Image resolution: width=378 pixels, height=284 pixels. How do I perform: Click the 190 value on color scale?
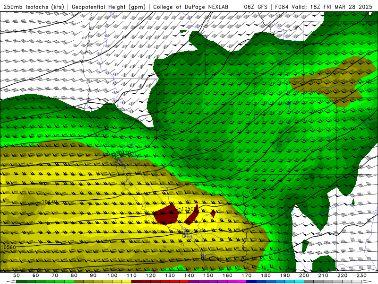(285, 275)
